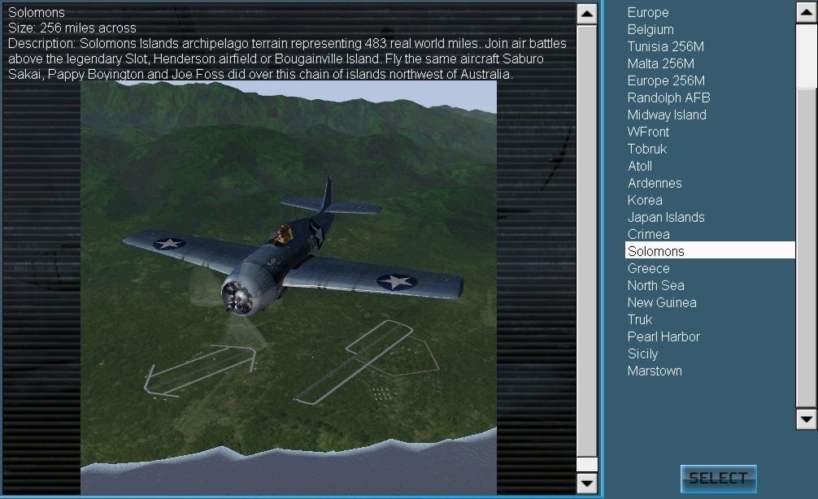Select the Atoll terrain
Screen dimensions: 818x499
640,167
